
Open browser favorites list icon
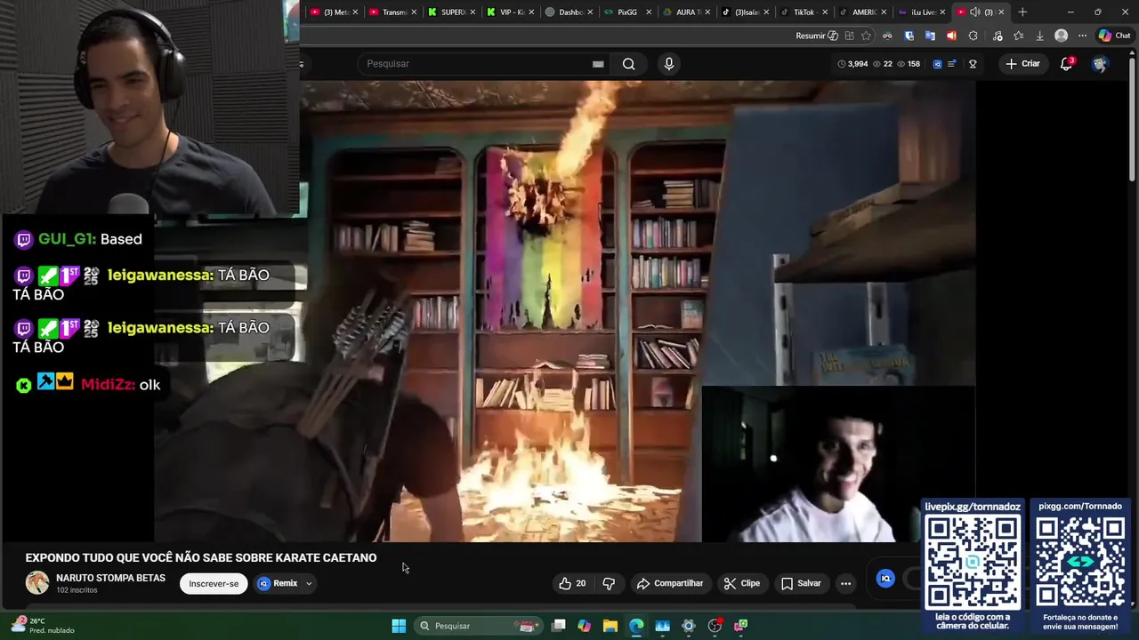pyautogui.click(x=1018, y=36)
